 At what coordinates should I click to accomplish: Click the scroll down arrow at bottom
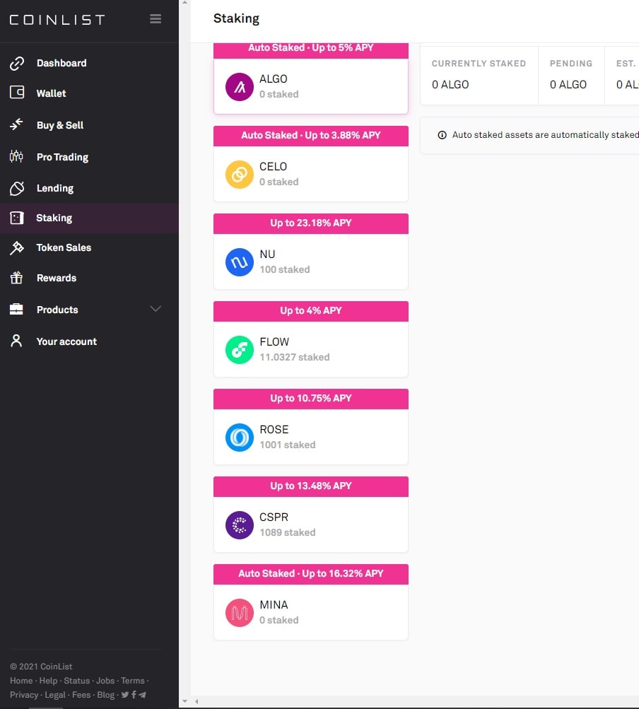[x=184, y=701]
